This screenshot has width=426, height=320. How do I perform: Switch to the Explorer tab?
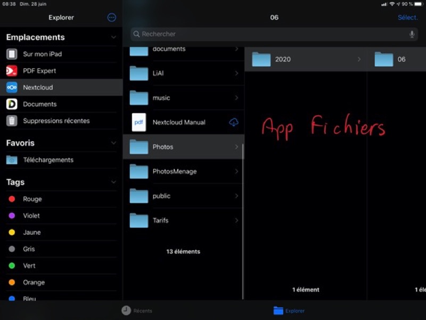[x=289, y=310]
